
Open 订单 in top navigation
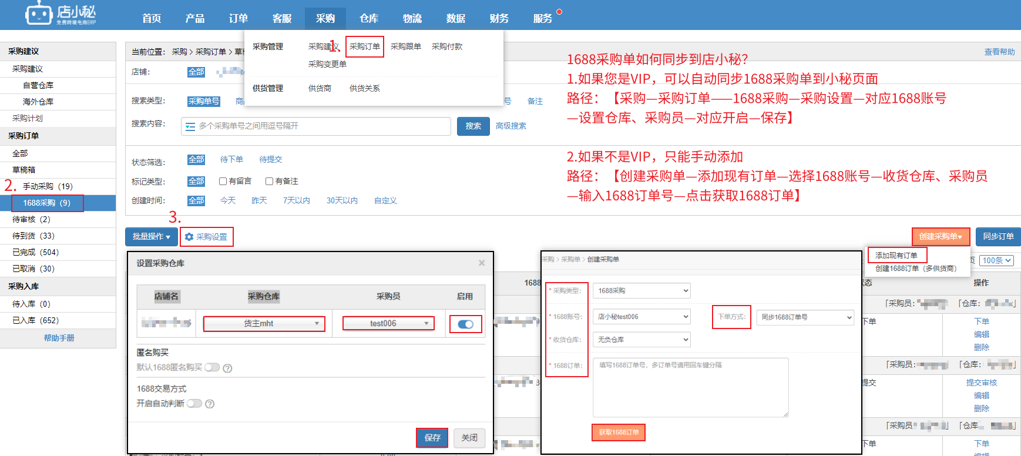[x=239, y=18]
